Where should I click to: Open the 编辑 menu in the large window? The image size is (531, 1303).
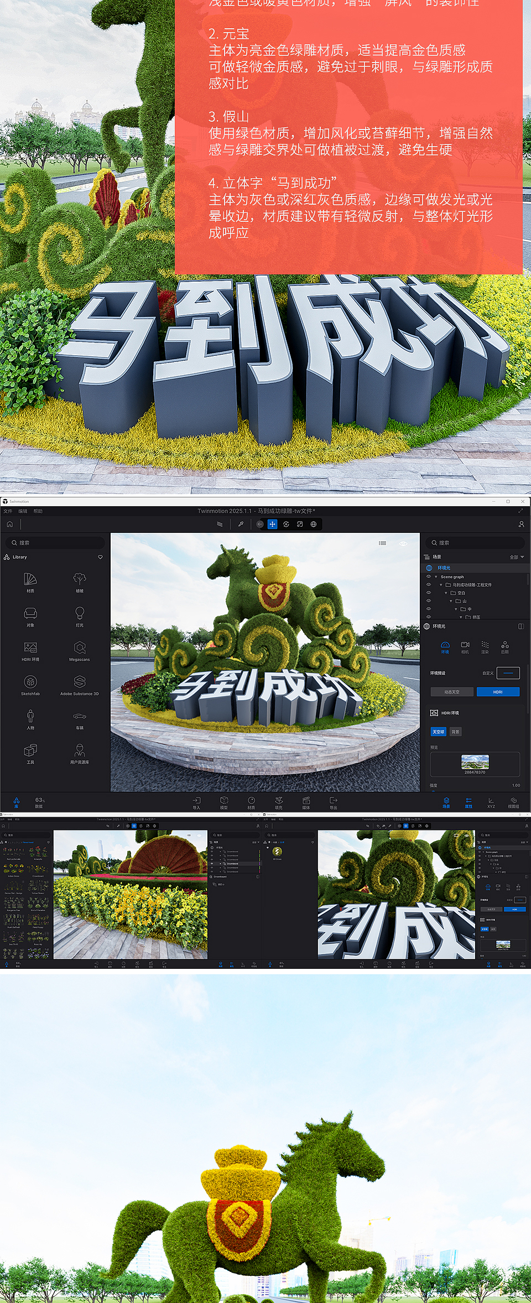(x=23, y=511)
